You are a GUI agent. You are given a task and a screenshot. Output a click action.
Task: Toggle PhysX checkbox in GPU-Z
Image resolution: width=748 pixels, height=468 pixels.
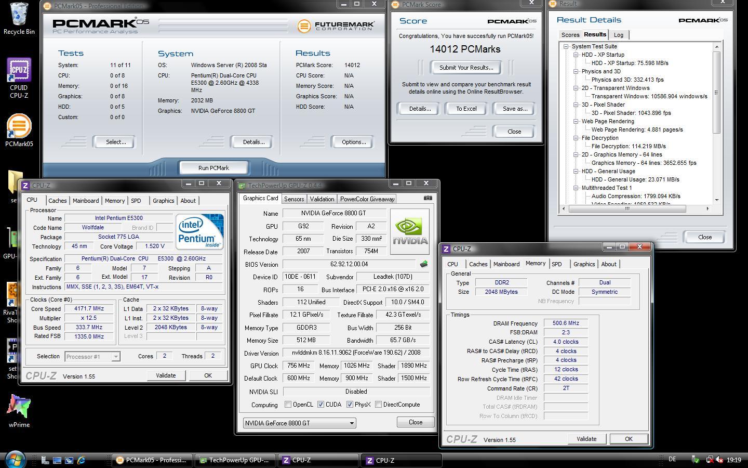point(350,405)
